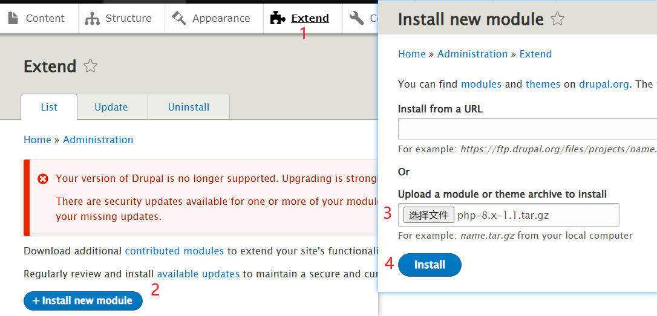Follow the available updates link
Viewport: 657px width, 316px height.
click(x=198, y=274)
